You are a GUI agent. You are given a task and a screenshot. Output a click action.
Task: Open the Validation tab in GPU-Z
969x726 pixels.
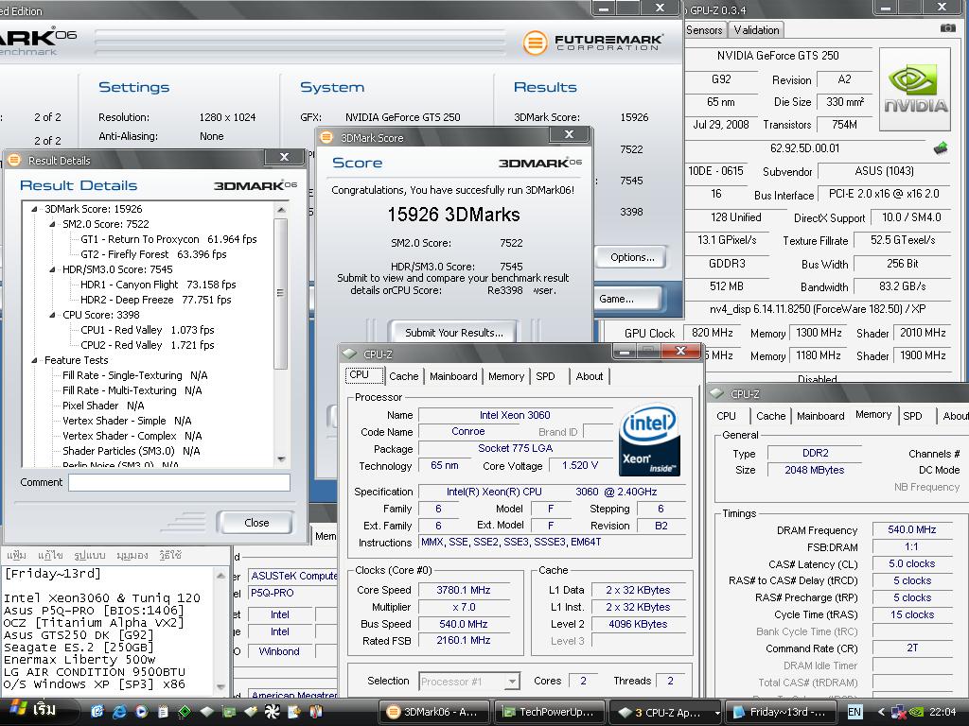757,29
